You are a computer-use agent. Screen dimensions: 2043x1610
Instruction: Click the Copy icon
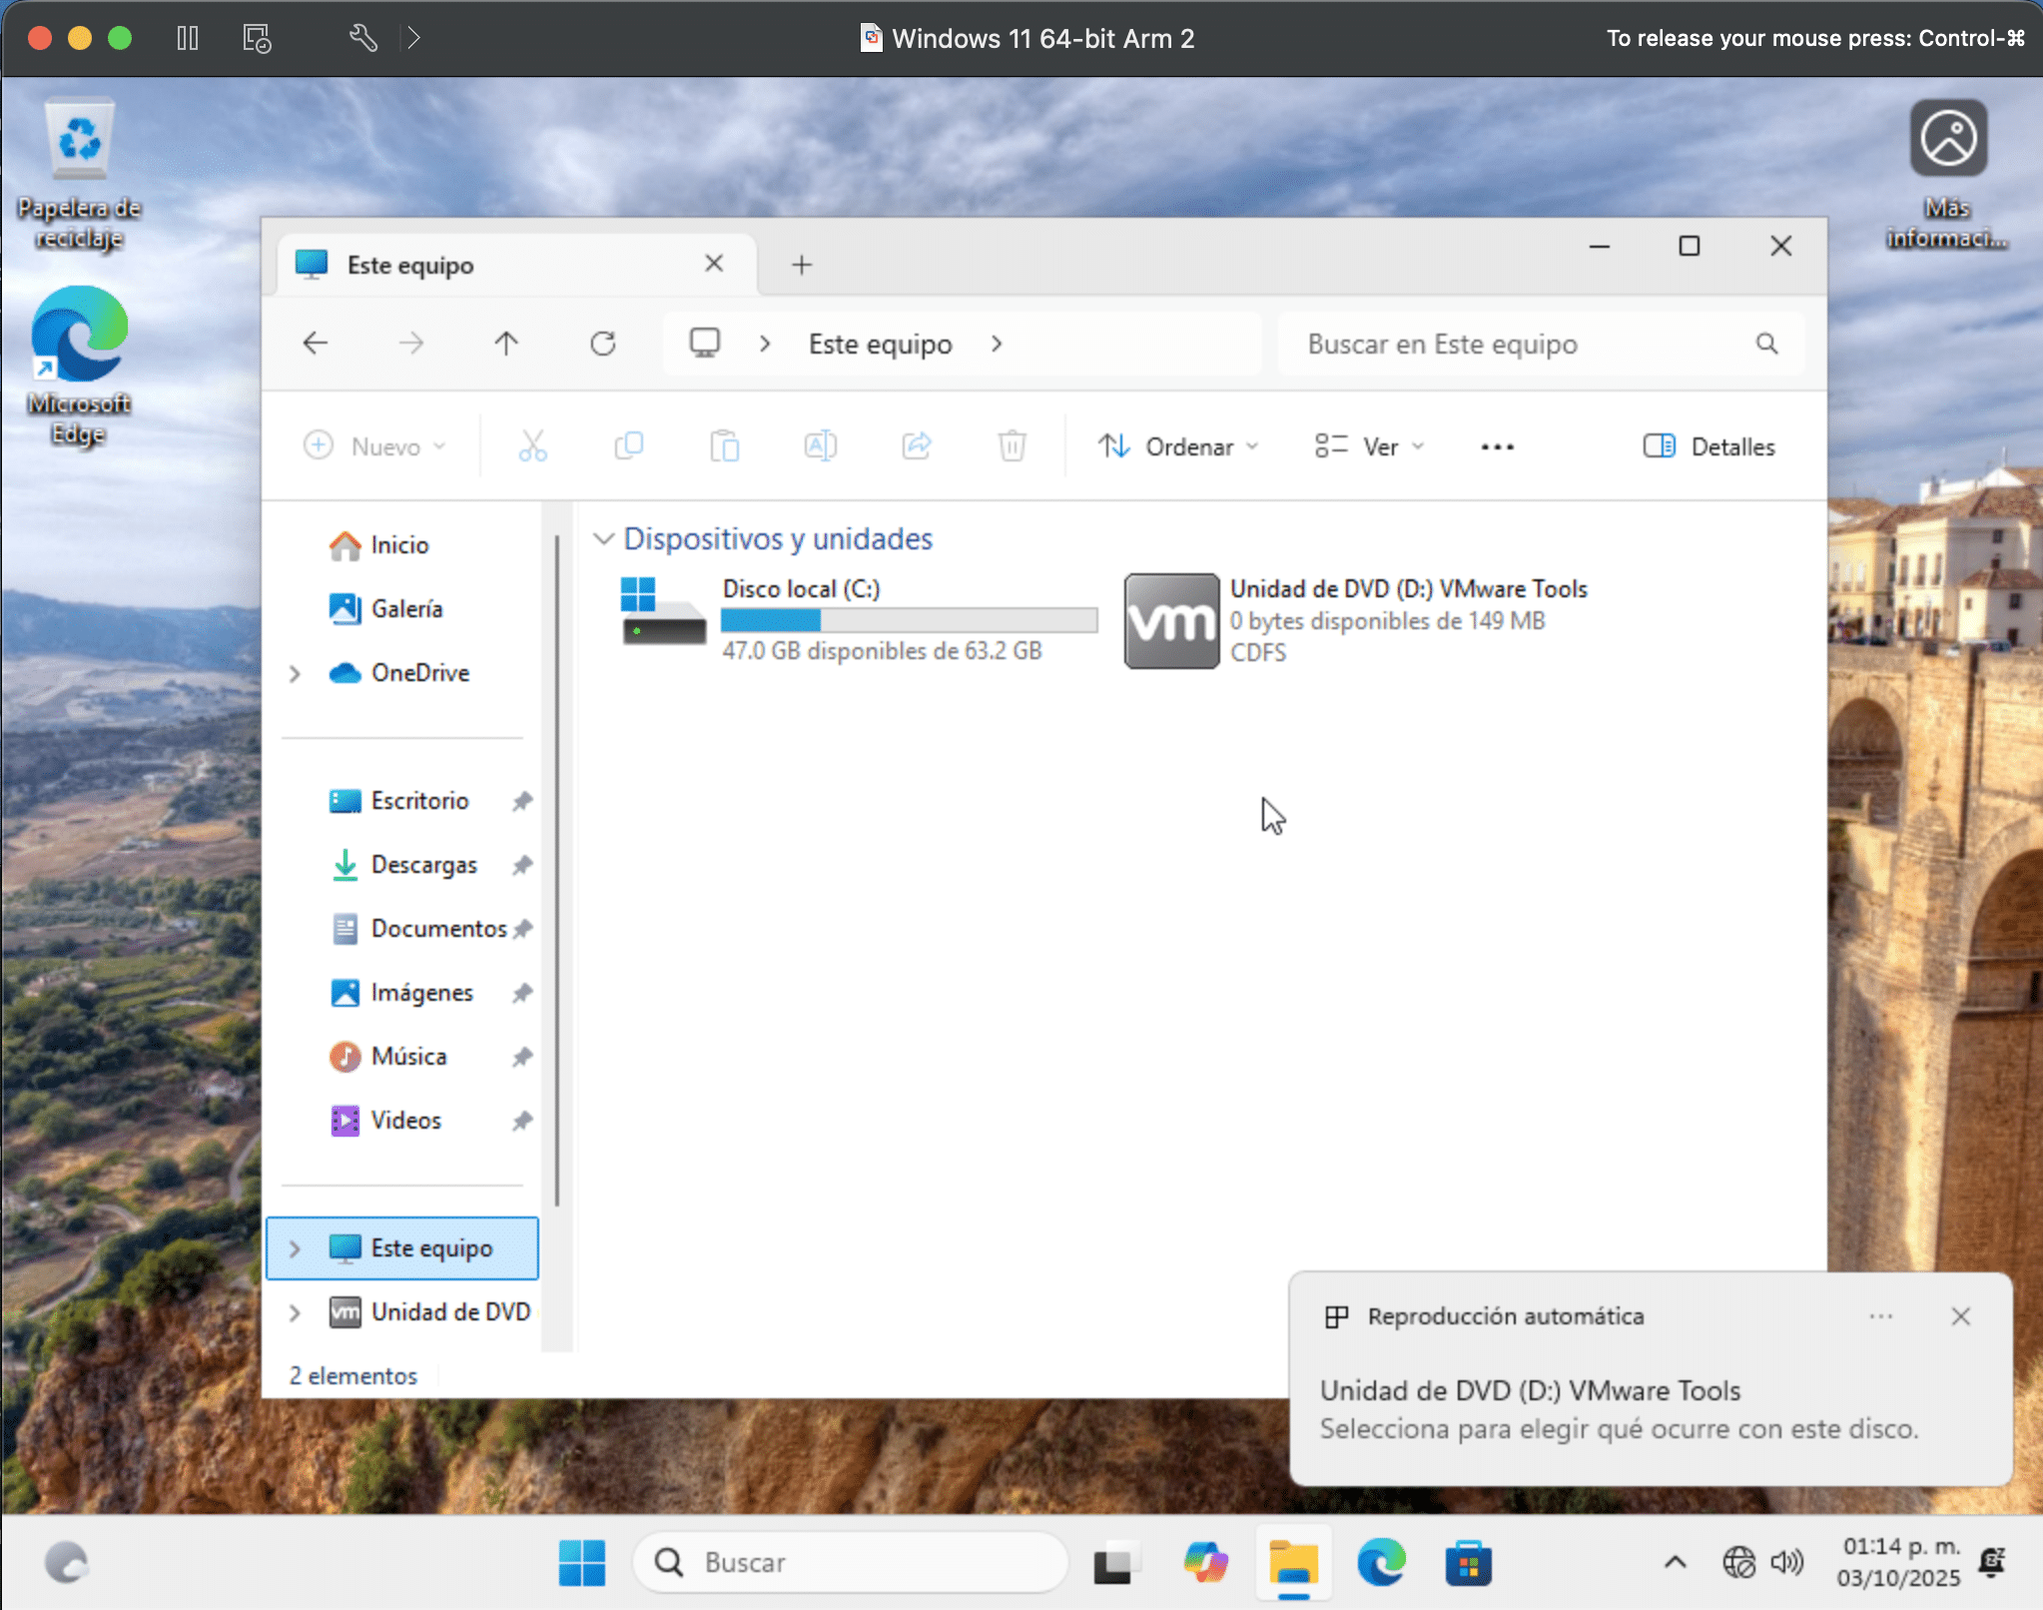coord(627,445)
